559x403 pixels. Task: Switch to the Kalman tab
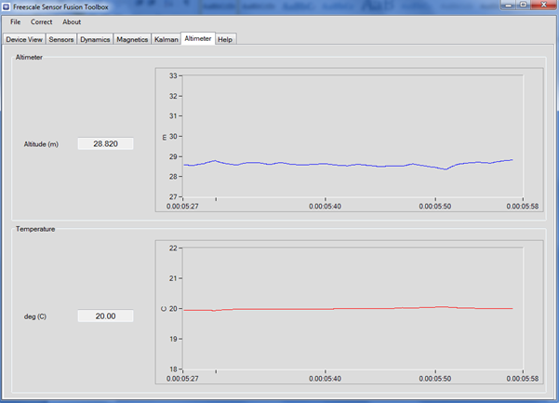point(166,39)
